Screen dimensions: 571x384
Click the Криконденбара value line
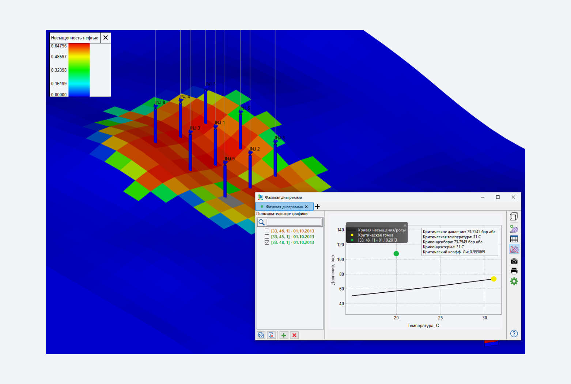pos(453,242)
